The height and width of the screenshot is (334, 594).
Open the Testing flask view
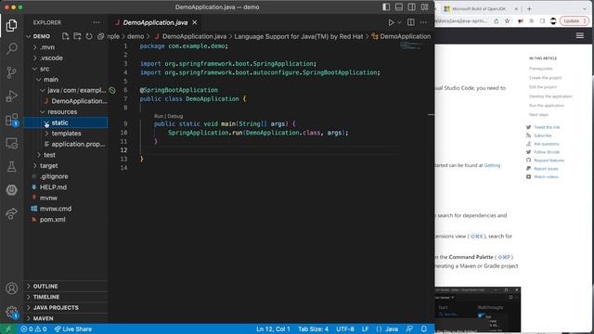point(12,166)
